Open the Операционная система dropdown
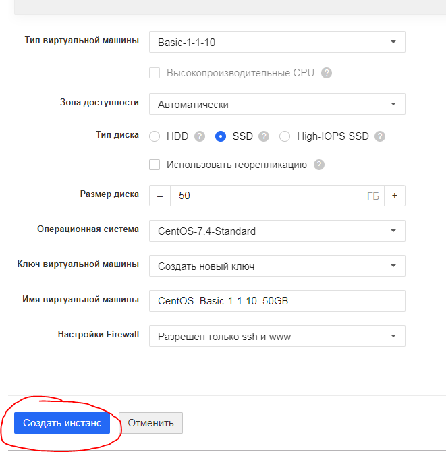Image resolution: width=446 pixels, height=452 pixels. coord(277,231)
